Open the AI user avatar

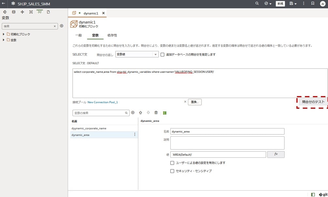322,4
